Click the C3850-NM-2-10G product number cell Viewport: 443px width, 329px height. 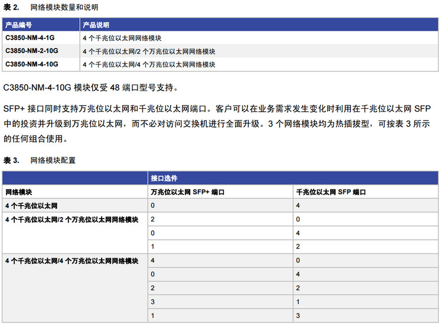click(x=32, y=51)
